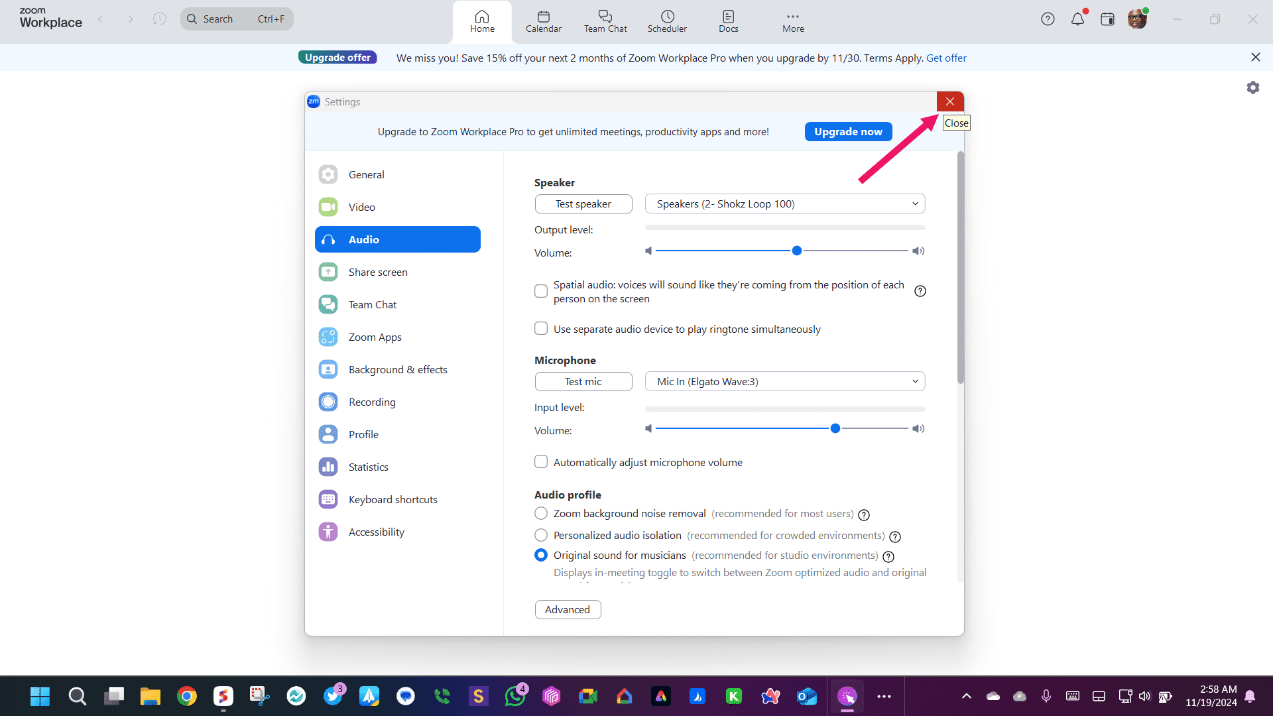The image size is (1273, 716).
Task: Click the Upgrade now button
Action: pos(848,131)
